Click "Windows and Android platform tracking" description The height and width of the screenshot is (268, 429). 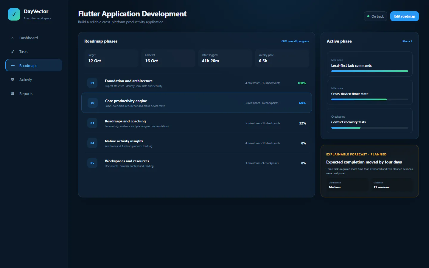point(129,146)
